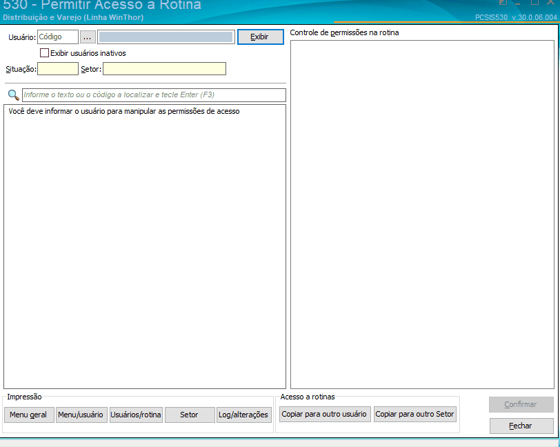This screenshot has height=447, width=560.
Task: Click the Usuários/rotina button
Action: tap(136, 415)
